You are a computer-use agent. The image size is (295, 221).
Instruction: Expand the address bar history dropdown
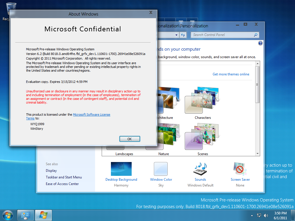pos(177,35)
